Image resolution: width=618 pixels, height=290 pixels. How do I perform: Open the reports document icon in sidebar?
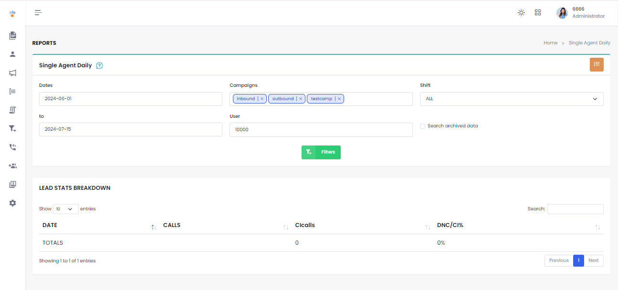[x=13, y=35]
